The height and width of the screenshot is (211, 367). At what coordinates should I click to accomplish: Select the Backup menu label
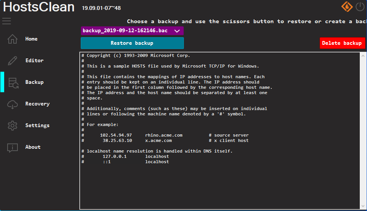point(35,82)
